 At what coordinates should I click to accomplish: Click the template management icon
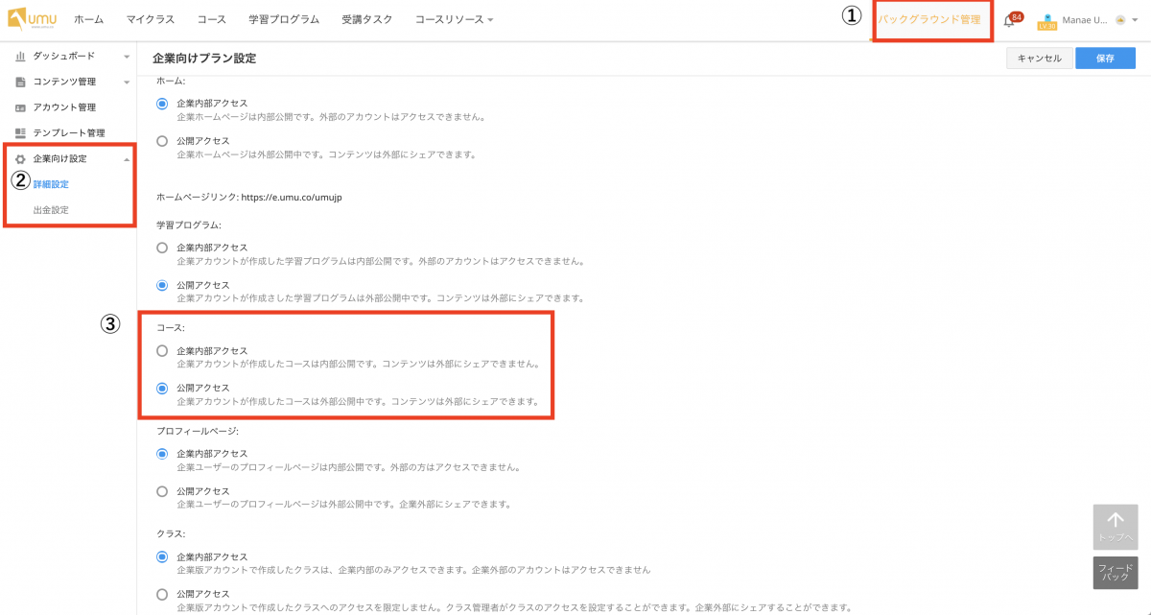pos(20,132)
